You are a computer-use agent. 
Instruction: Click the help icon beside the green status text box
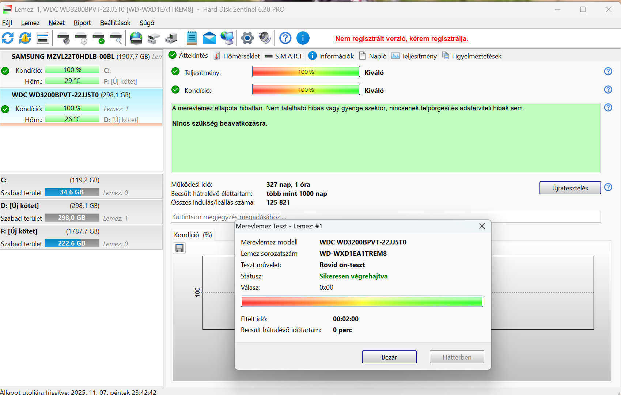coord(608,107)
